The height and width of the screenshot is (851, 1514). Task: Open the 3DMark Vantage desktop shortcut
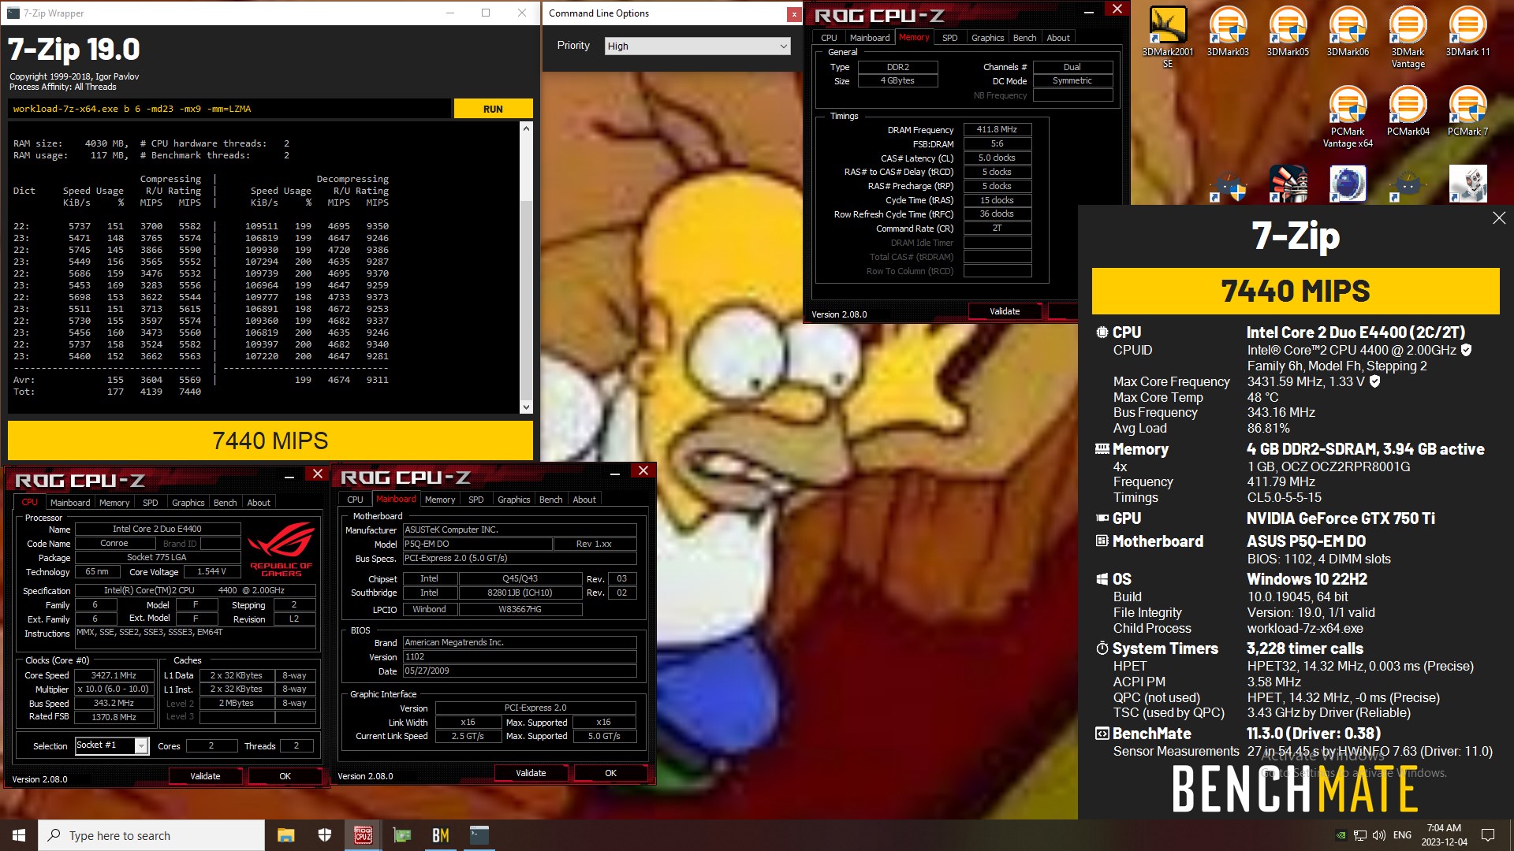tap(1408, 37)
